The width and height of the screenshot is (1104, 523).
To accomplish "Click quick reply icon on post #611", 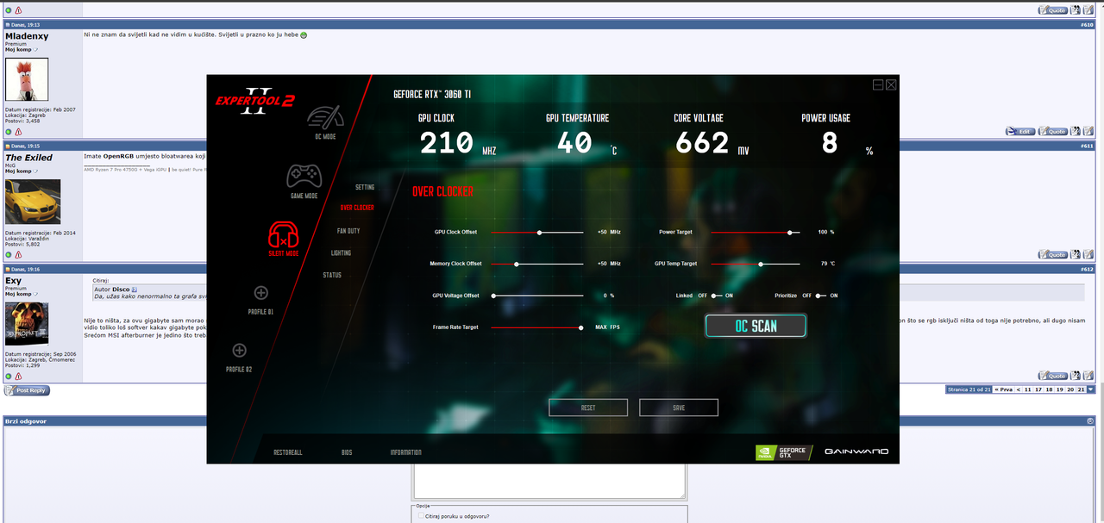I will point(1088,254).
